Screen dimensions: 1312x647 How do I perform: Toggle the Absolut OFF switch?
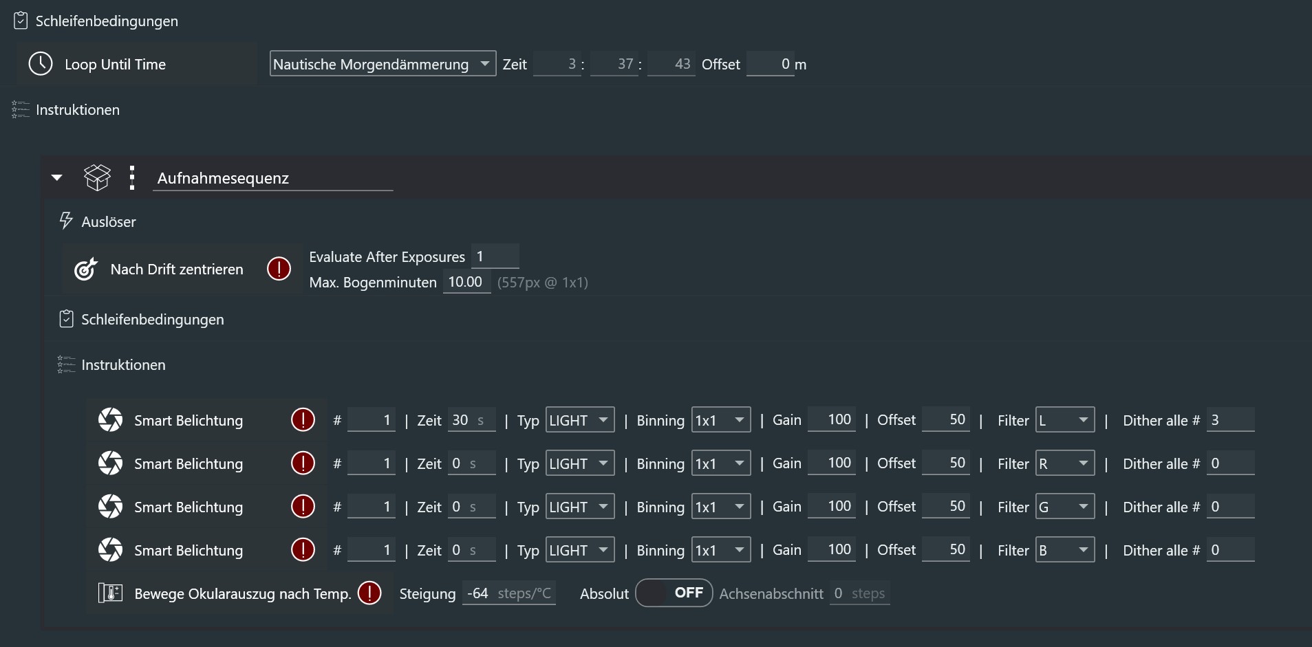coord(674,593)
